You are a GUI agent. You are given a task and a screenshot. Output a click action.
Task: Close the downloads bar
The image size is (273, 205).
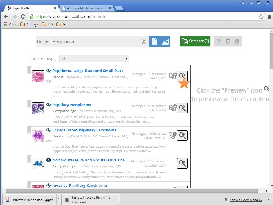[268, 199]
